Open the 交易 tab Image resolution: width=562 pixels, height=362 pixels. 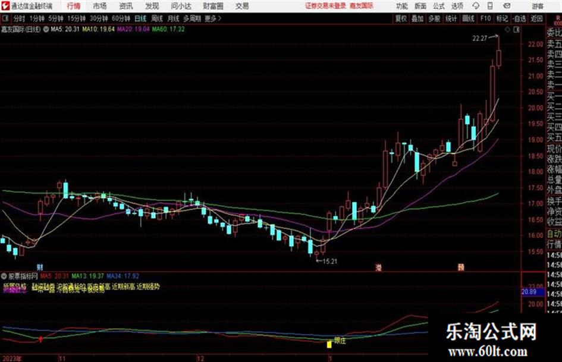[242, 6]
